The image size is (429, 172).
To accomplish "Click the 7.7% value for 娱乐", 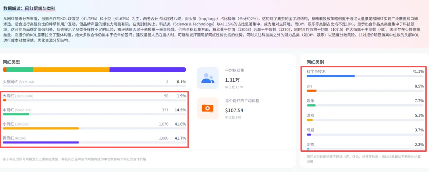I will [419, 101].
